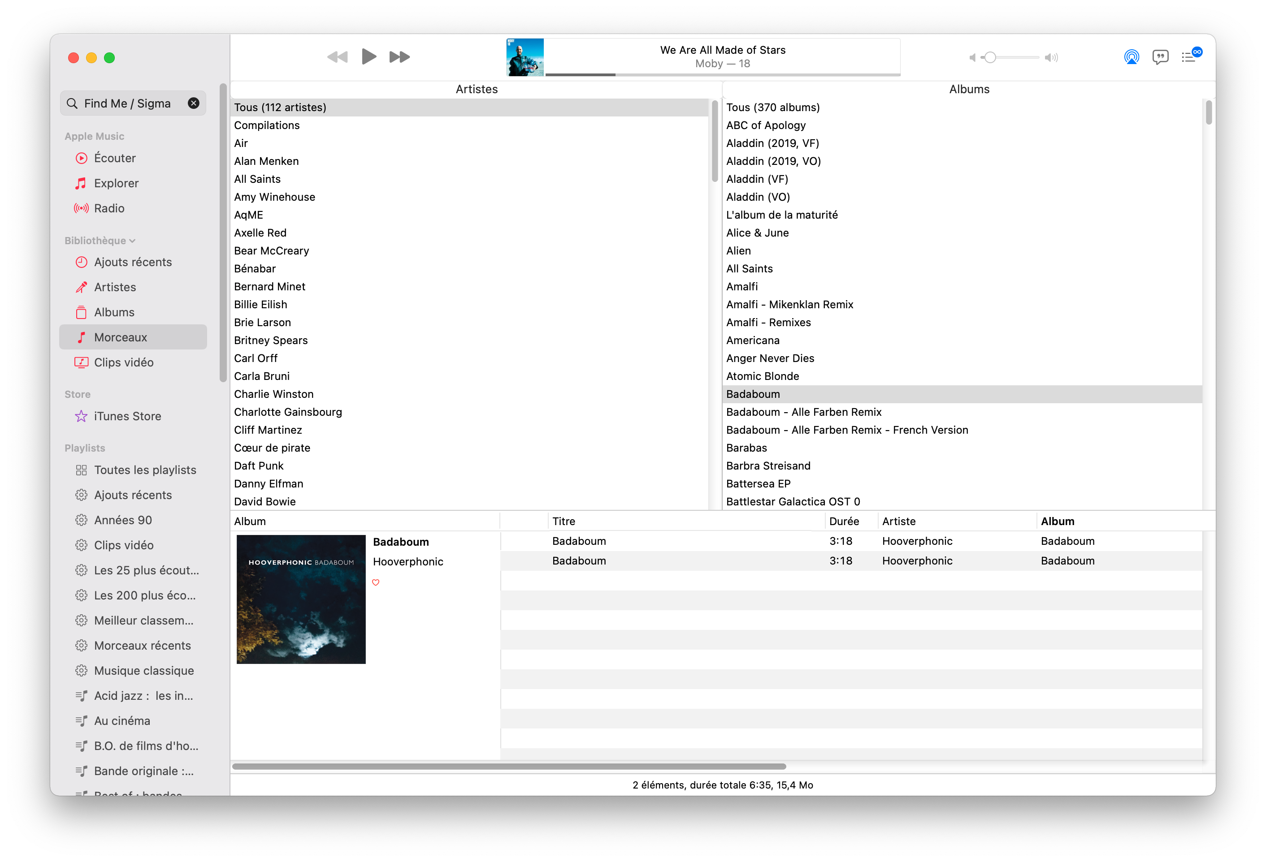The width and height of the screenshot is (1266, 862).
Task: Open Musique classique playlist
Action: coord(134,670)
